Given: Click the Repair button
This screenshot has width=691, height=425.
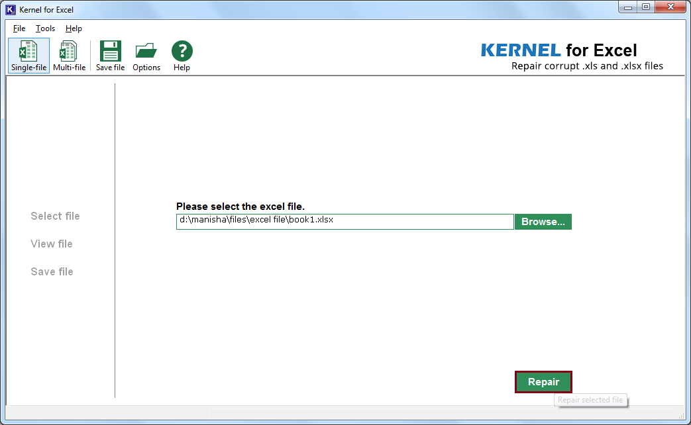Looking at the screenshot, I should click(543, 382).
